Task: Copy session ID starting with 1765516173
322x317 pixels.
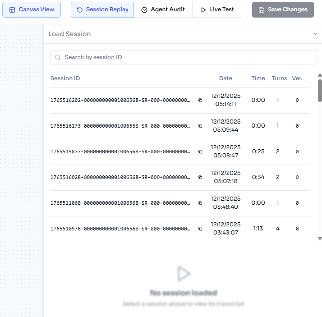Action: coord(200,126)
